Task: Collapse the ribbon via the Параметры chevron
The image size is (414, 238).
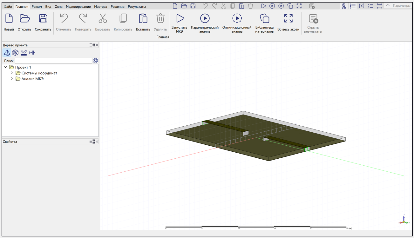Action: (388, 5)
